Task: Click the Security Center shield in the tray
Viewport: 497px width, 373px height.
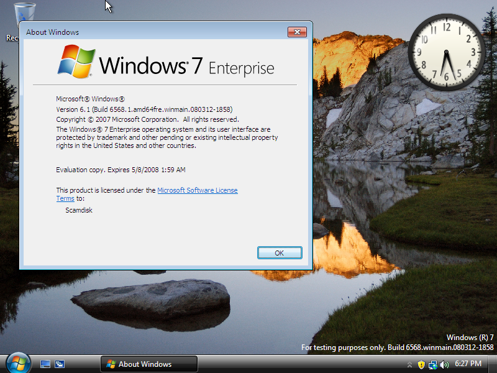Action: [421, 365]
